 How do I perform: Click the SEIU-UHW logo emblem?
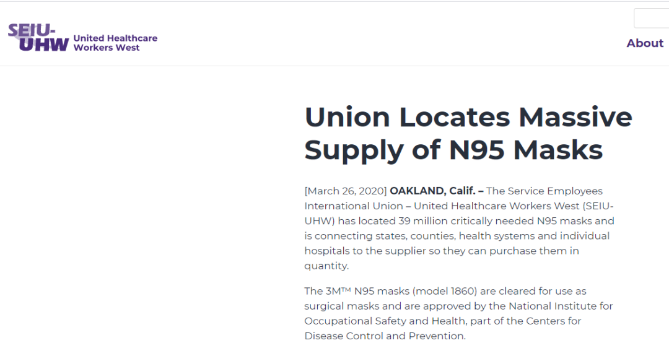point(38,38)
